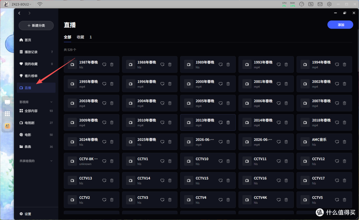Favorite the CCTV1 channel
Viewport: 359px width, 220px height.
pos(162,161)
